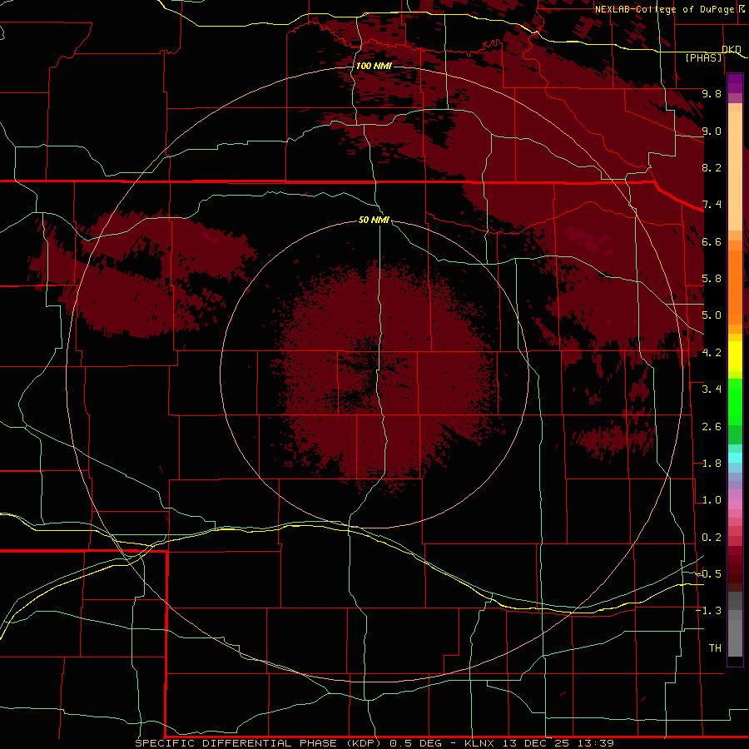The height and width of the screenshot is (749, 749).
Task: Click the 5.0 scale value
Action: point(712,315)
